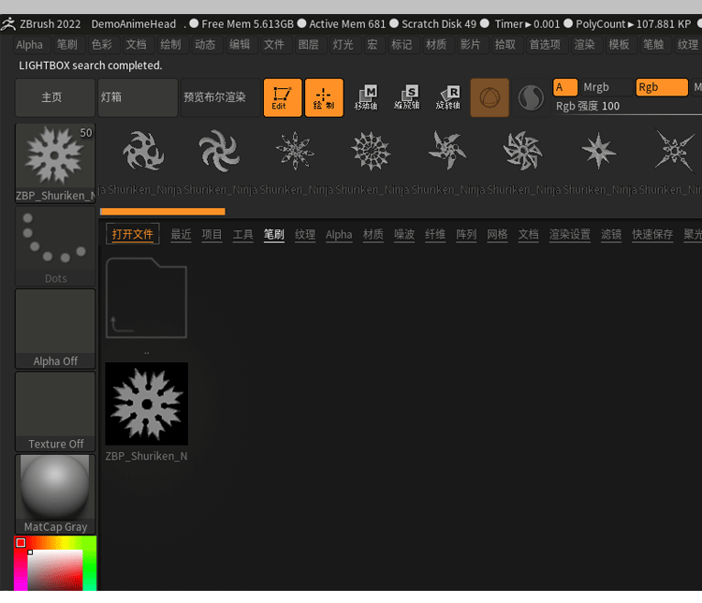
Task: Open 模板 stencil menu
Action: pos(619,45)
